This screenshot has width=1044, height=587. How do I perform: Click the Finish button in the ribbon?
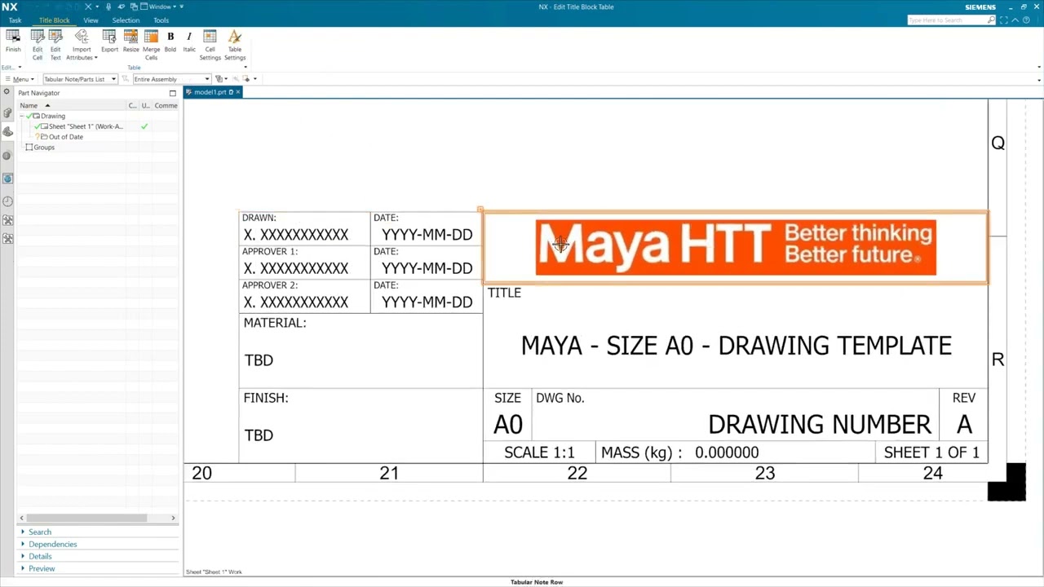click(x=13, y=42)
